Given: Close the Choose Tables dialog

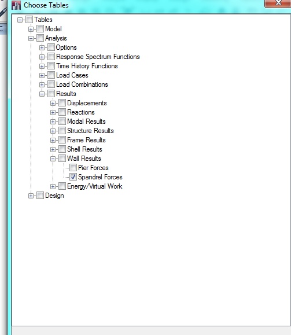Looking at the screenshot, I should click(x=278, y=3).
